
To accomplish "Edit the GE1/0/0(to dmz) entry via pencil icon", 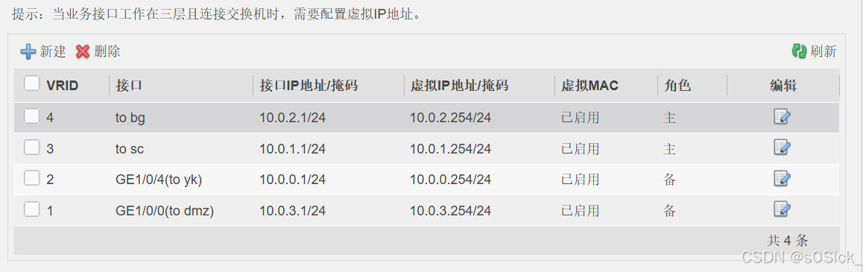I will pyautogui.click(x=783, y=209).
